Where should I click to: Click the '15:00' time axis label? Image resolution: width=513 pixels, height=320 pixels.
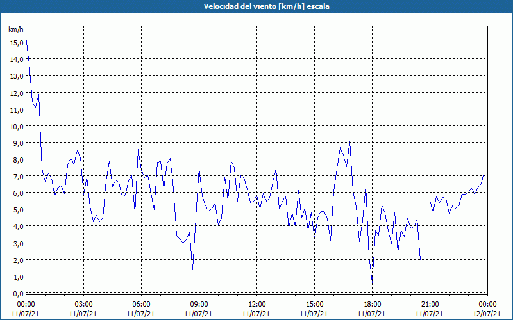pos(314,305)
